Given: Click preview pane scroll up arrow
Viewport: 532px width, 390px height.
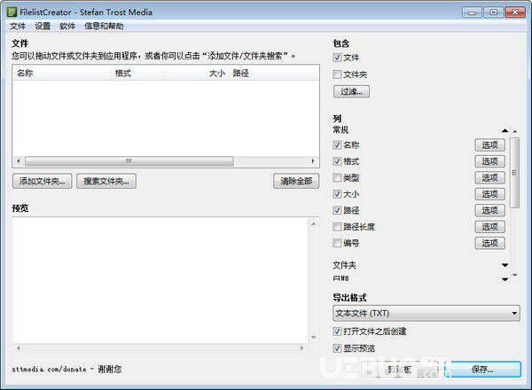Looking at the screenshot, I should pyautogui.click(x=314, y=224).
